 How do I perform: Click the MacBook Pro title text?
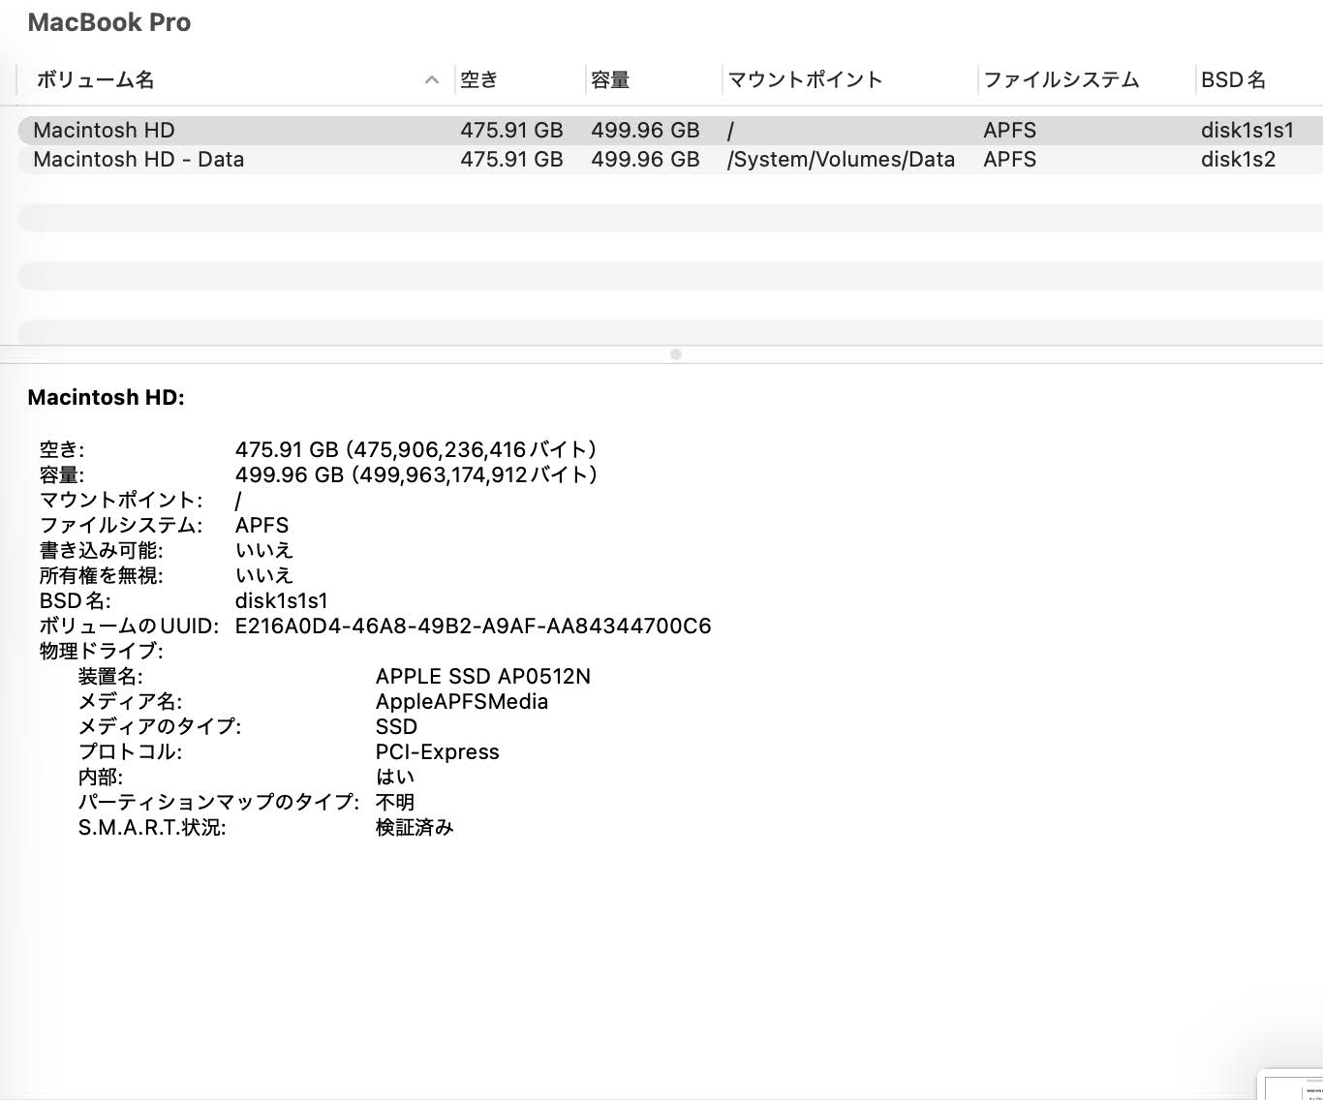(x=109, y=22)
